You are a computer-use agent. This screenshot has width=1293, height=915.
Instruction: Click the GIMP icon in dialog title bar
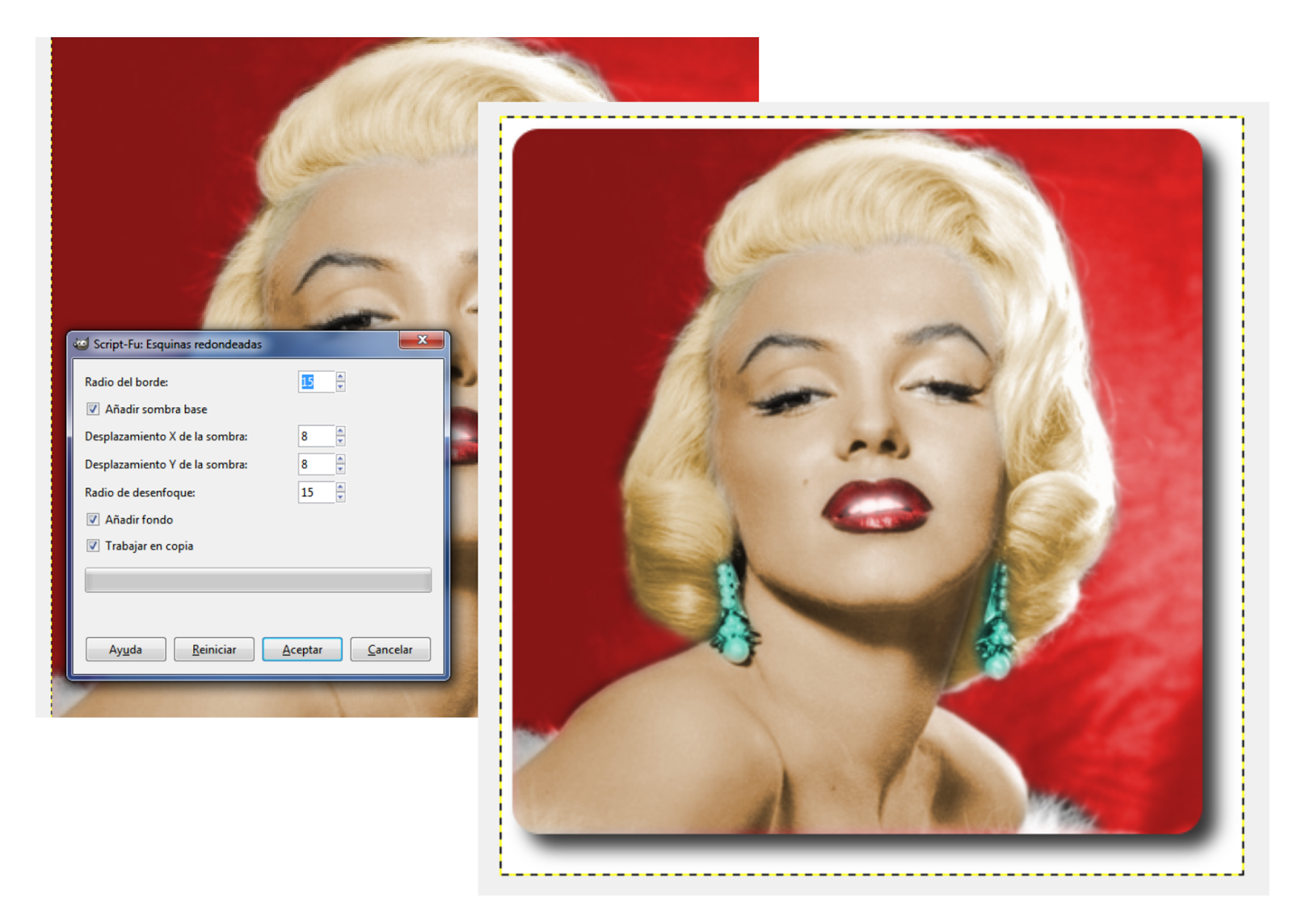pos(81,344)
